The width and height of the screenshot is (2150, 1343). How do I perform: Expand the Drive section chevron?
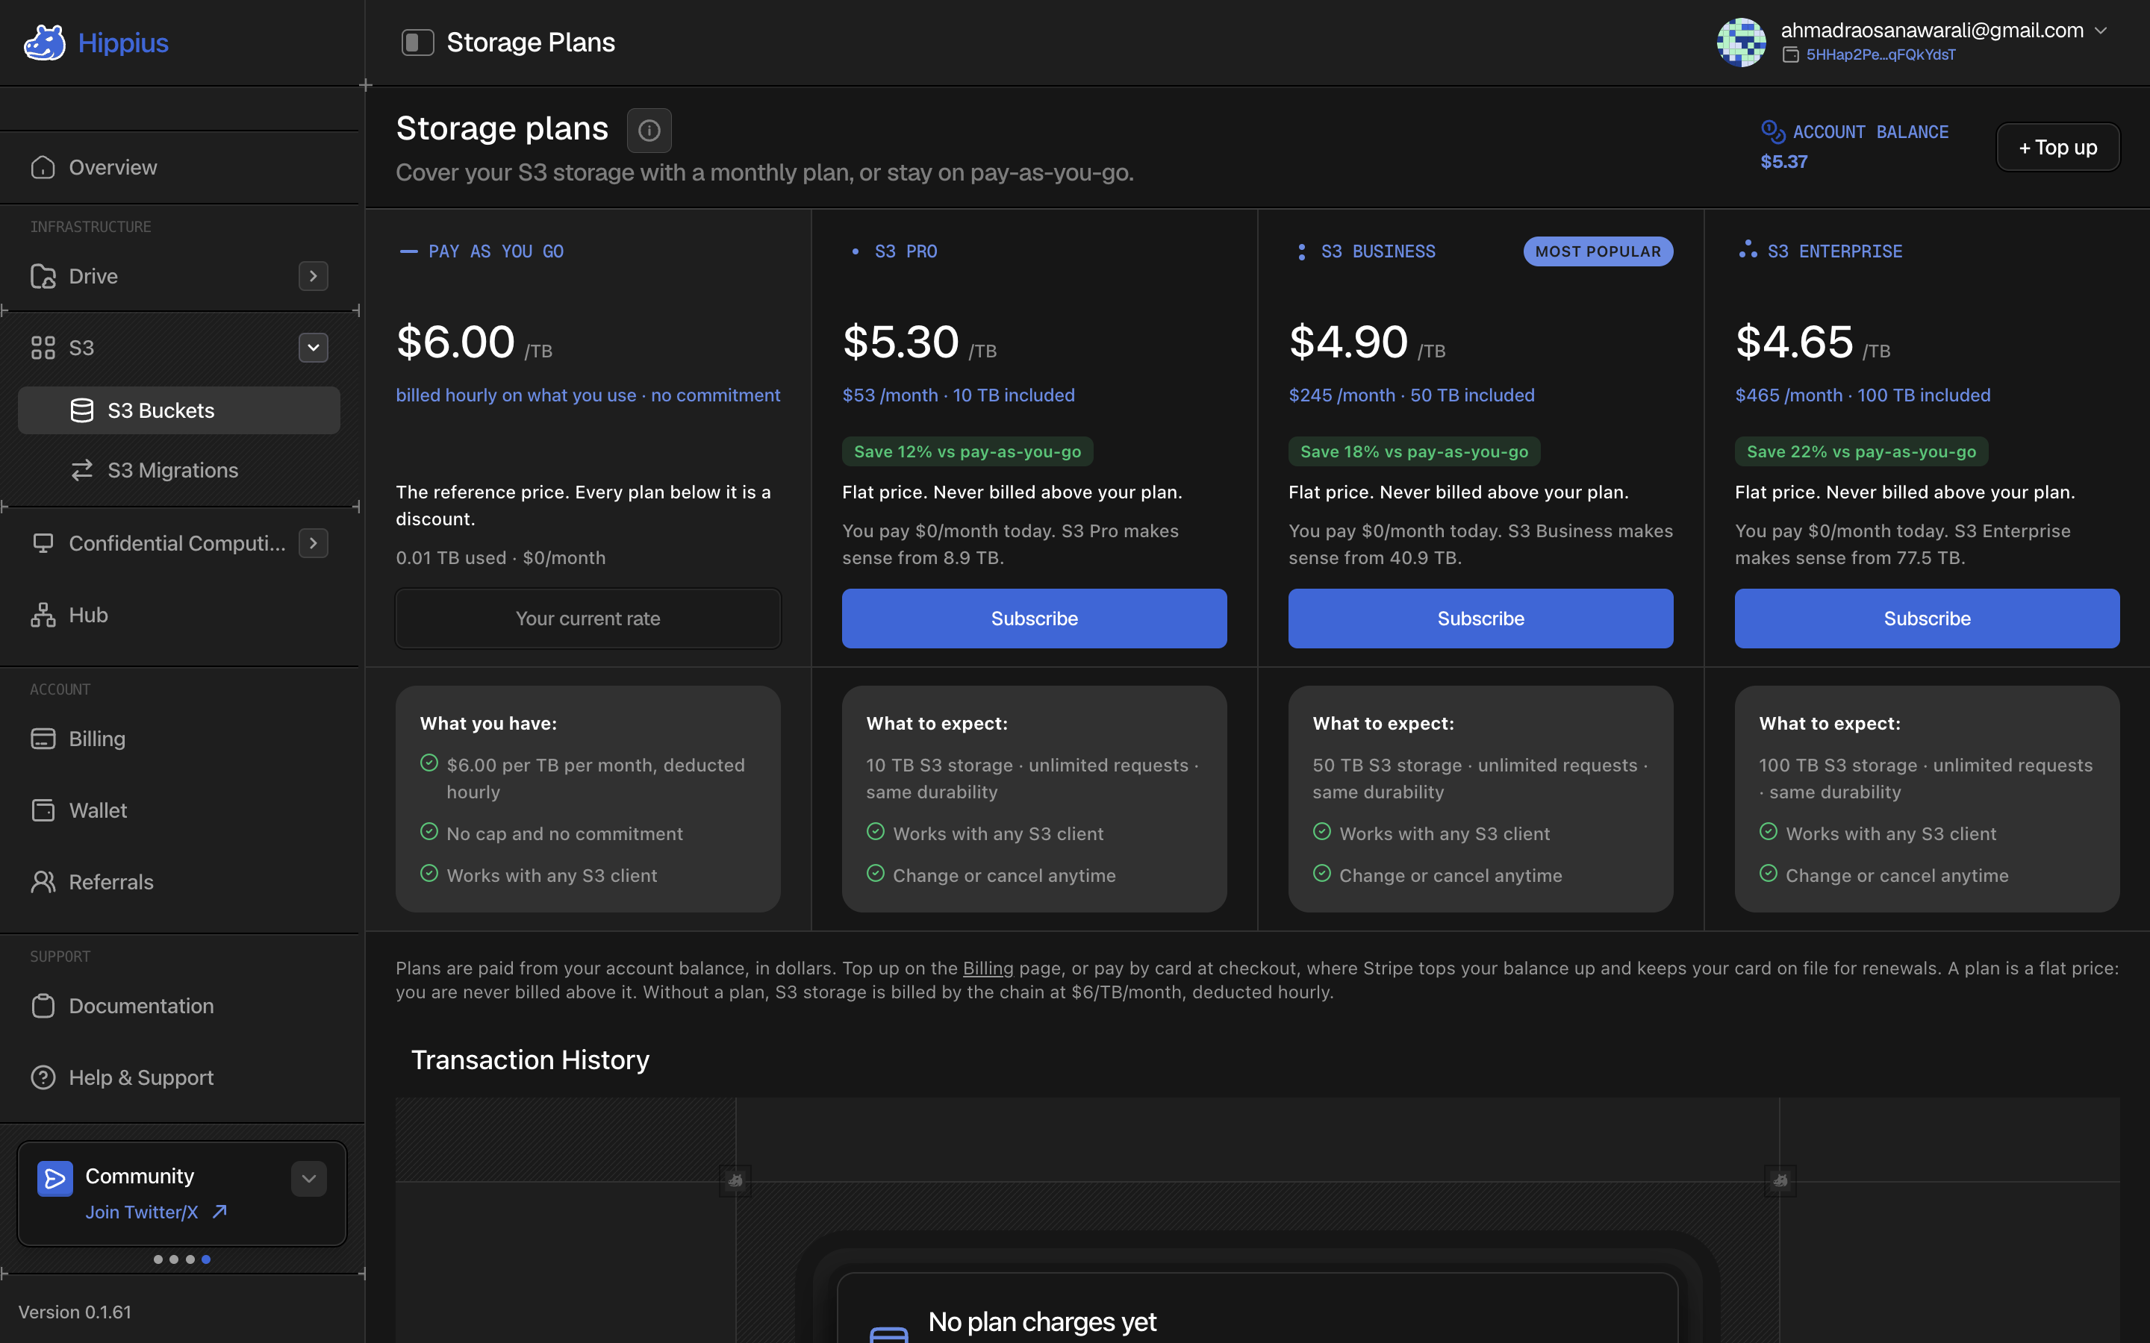click(314, 276)
